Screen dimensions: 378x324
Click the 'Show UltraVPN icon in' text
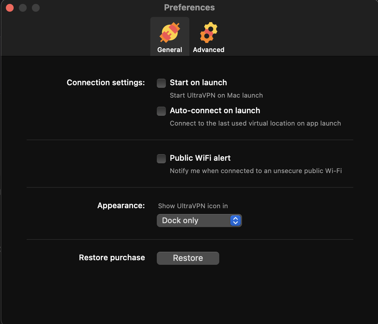[193, 206]
